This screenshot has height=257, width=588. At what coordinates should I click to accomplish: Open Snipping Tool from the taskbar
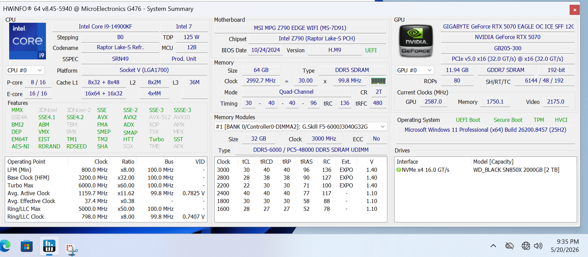tap(72, 250)
